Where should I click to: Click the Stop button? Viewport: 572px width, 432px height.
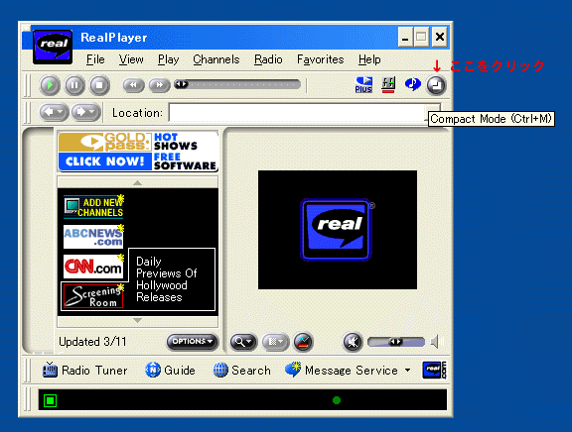tap(99, 85)
